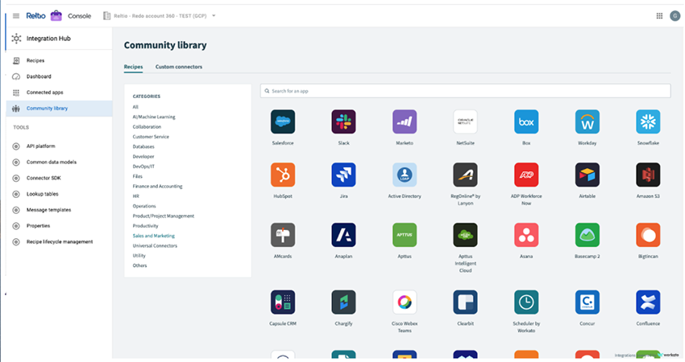Choose the Anaplan app icon
Image resolution: width=685 pixels, height=362 pixels.
click(x=343, y=235)
